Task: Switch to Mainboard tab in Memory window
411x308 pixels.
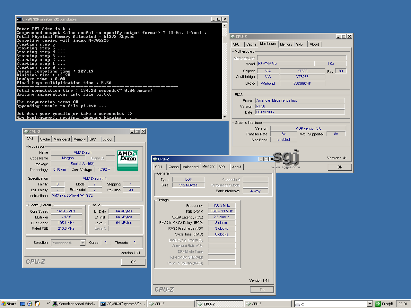Action: click(190, 167)
